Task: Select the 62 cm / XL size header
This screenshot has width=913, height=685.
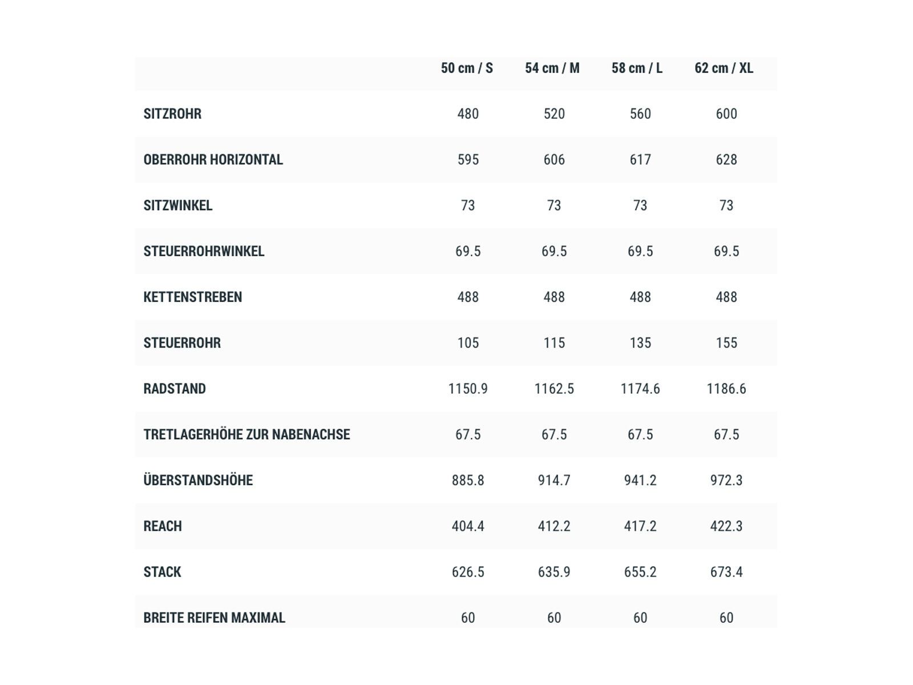Action: click(724, 68)
